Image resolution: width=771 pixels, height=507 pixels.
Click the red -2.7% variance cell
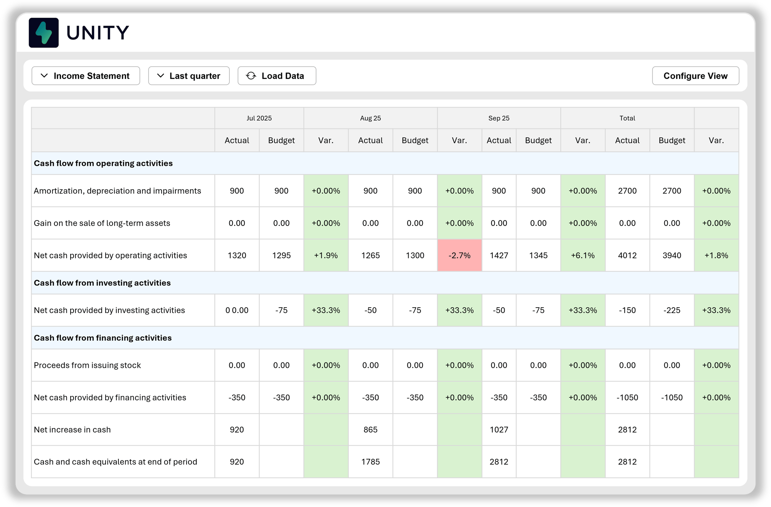(x=459, y=256)
